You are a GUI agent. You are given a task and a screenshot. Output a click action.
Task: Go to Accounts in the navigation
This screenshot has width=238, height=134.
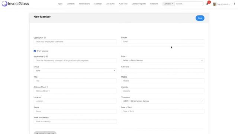(110, 4)
